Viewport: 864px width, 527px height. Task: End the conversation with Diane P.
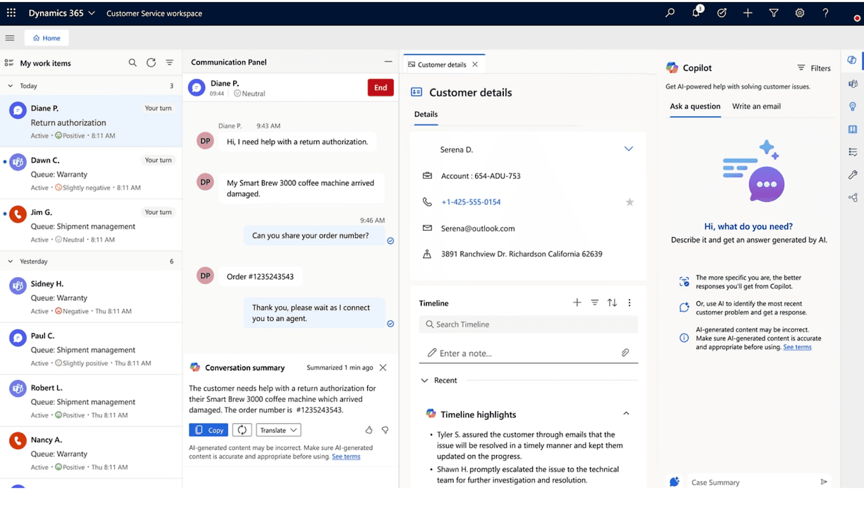coord(380,87)
